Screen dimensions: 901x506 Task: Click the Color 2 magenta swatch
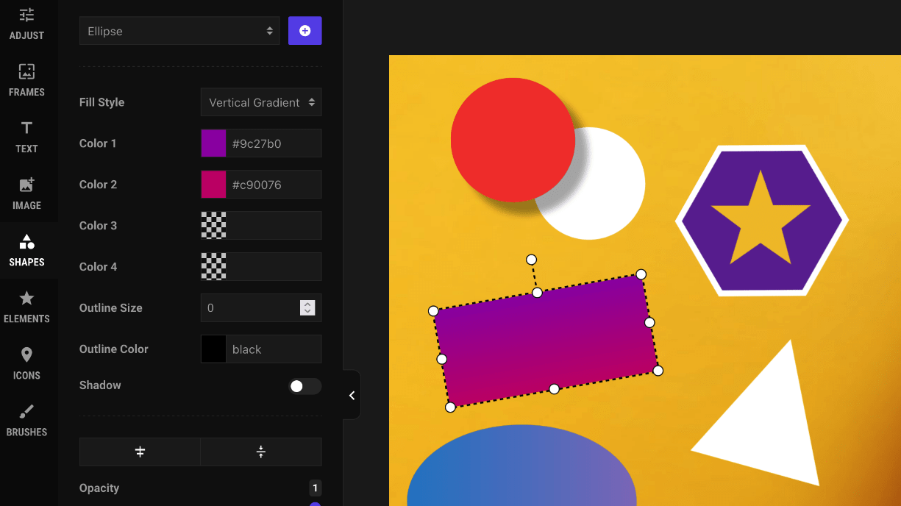pos(214,184)
